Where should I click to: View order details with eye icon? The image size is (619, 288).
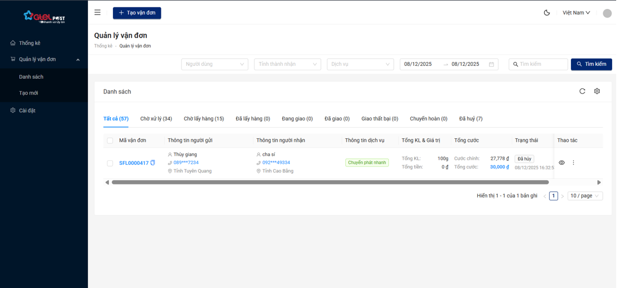pyautogui.click(x=561, y=163)
